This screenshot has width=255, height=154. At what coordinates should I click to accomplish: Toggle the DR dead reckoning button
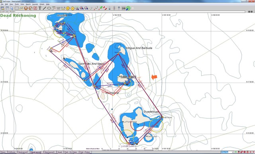click(124, 8)
